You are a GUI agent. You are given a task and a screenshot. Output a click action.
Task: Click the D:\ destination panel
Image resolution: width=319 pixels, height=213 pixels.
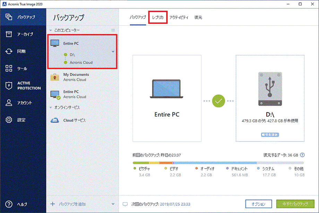[x=270, y=98]
